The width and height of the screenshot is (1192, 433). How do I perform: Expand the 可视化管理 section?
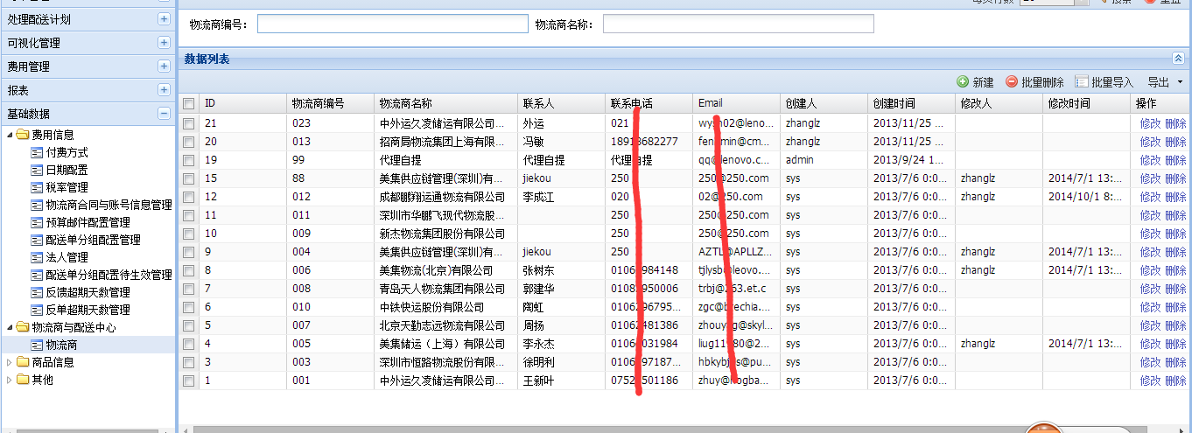(164, 42)
